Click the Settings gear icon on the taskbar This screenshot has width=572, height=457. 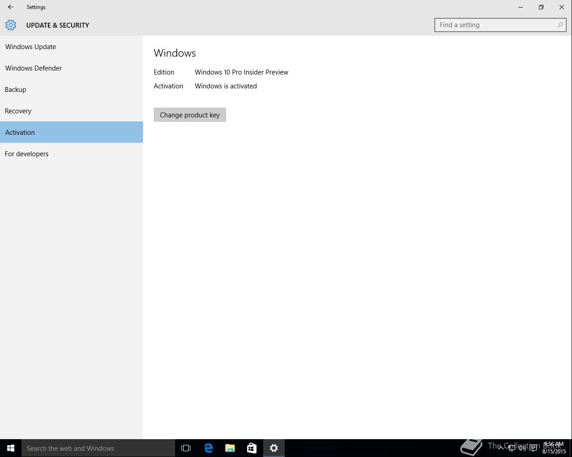coord(274,448)
